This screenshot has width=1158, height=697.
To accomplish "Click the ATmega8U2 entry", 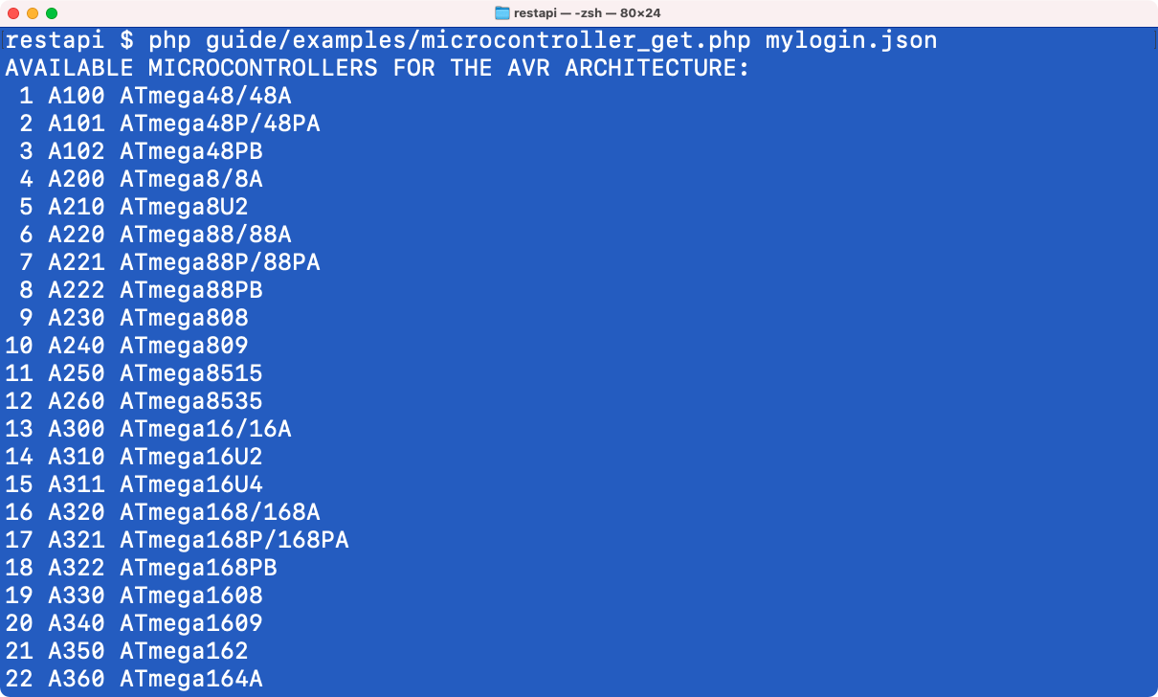I will click(x=184, y=208).
